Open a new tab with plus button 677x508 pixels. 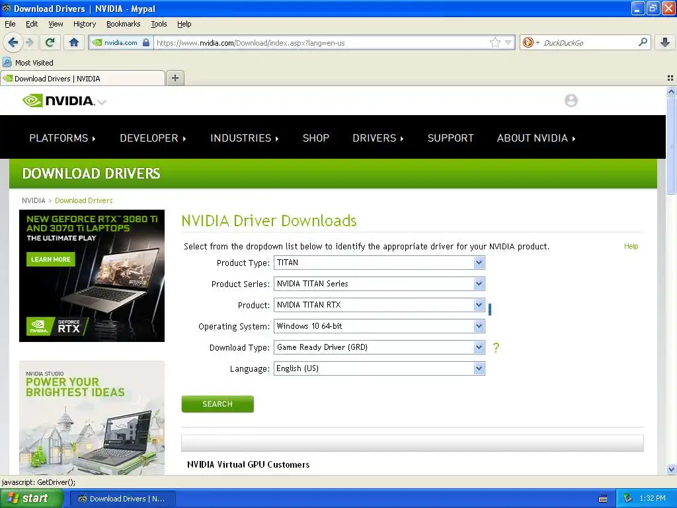coord(175,78)
